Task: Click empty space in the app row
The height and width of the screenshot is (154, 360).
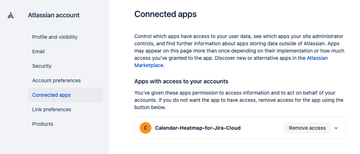Action: 263,128
